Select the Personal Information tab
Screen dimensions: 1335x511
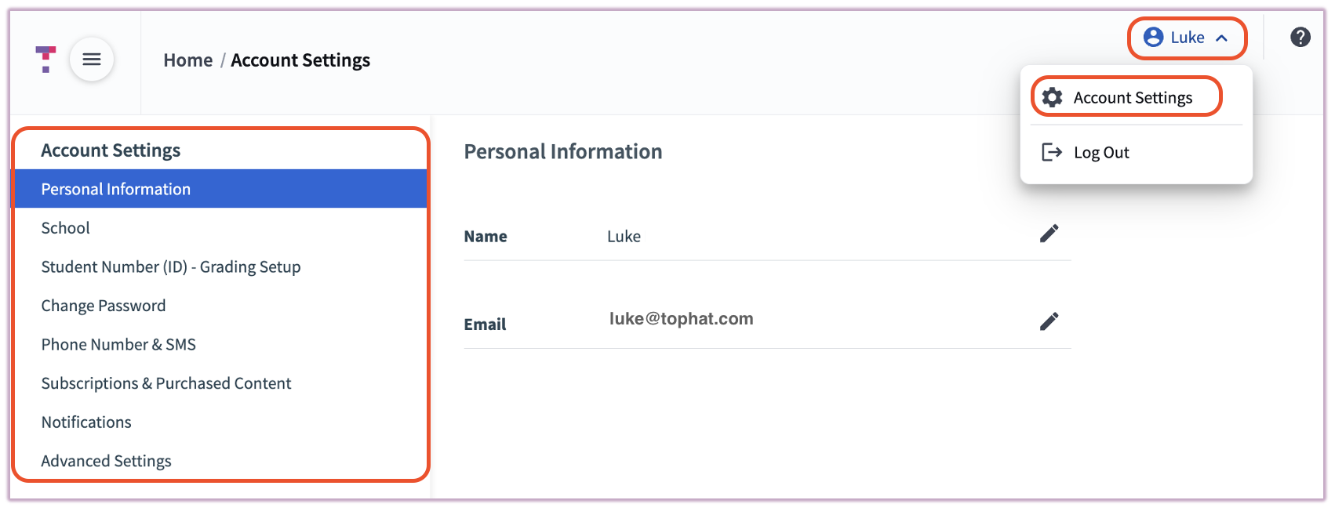coord(115,188)
